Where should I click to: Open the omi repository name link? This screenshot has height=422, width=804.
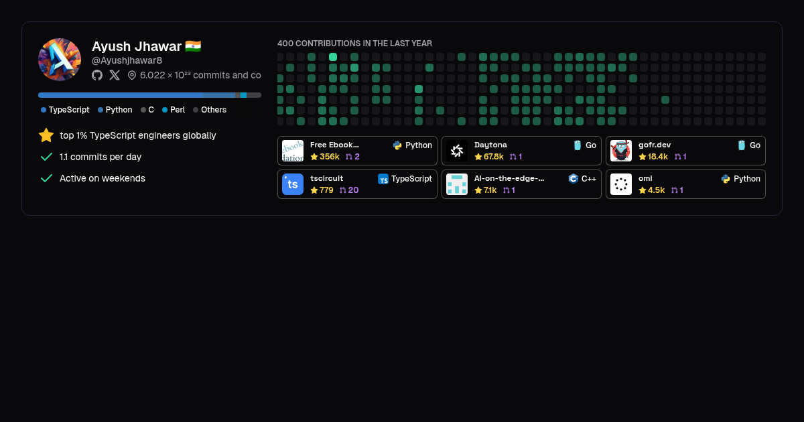pos(645,179)
